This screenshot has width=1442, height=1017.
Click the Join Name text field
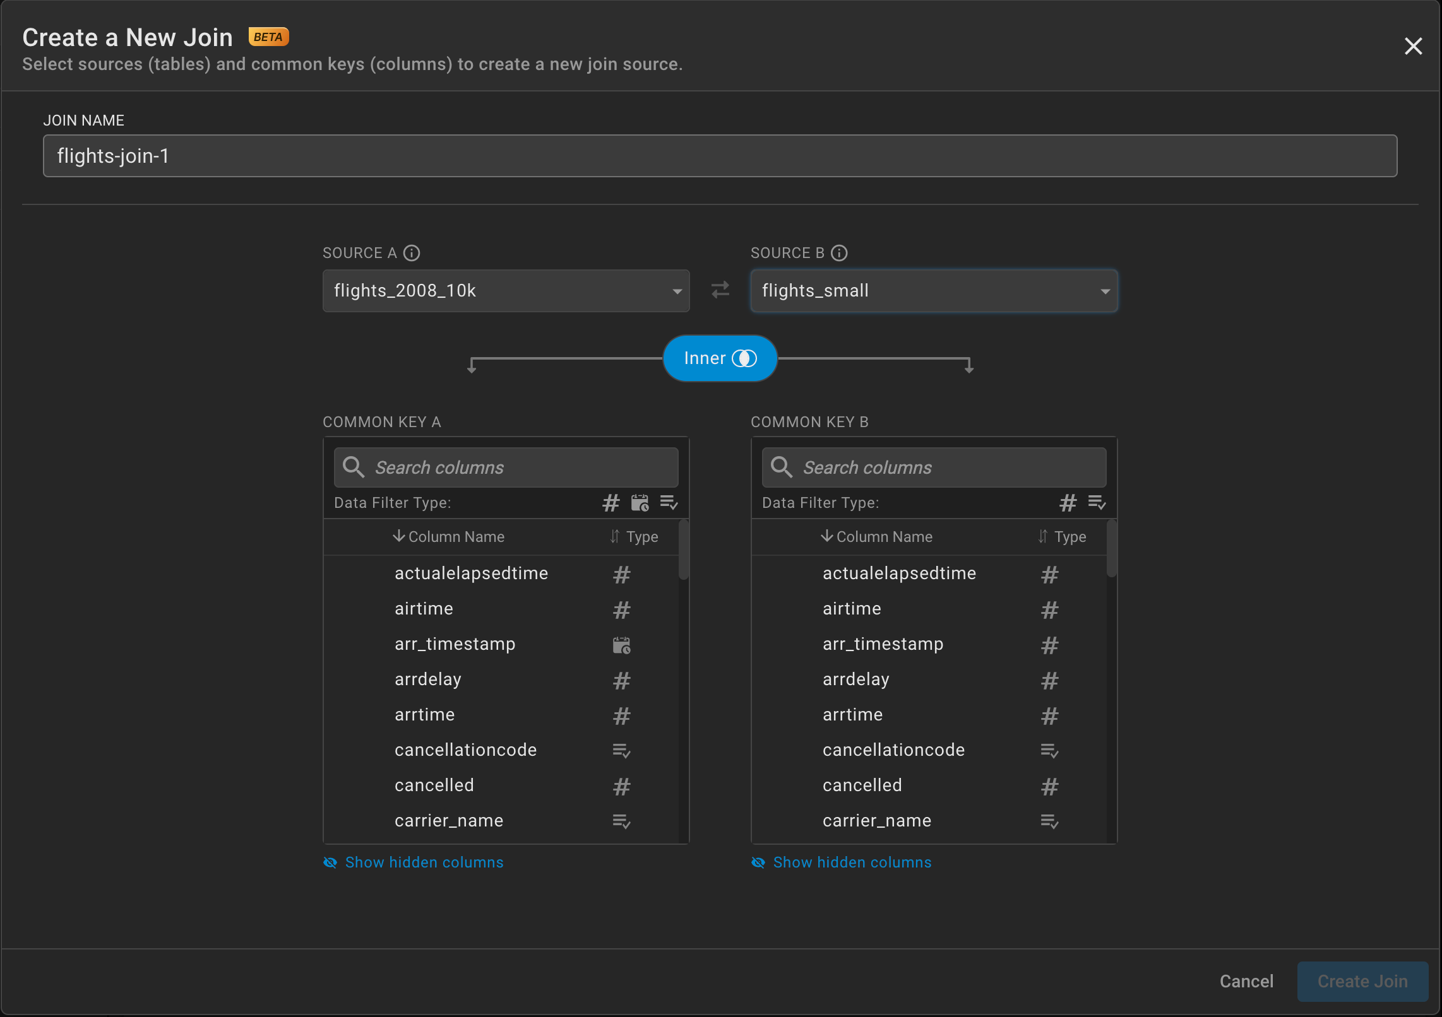coord(720,156)
